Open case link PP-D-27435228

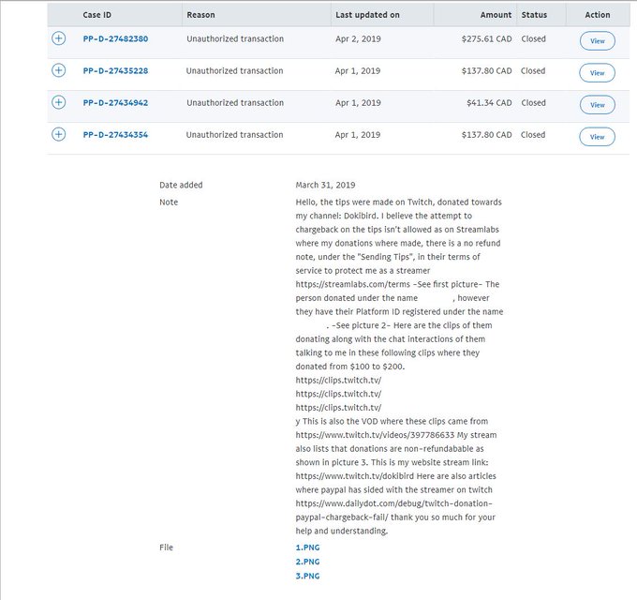115,70
